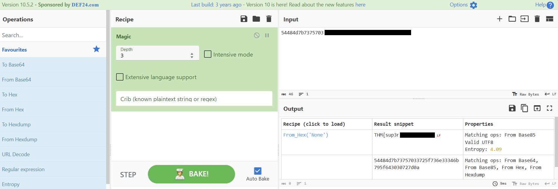Image resolution: width=558 pixels, height=189 pixels.
Task: Click the input character count 46
Action: pos(291,94)
